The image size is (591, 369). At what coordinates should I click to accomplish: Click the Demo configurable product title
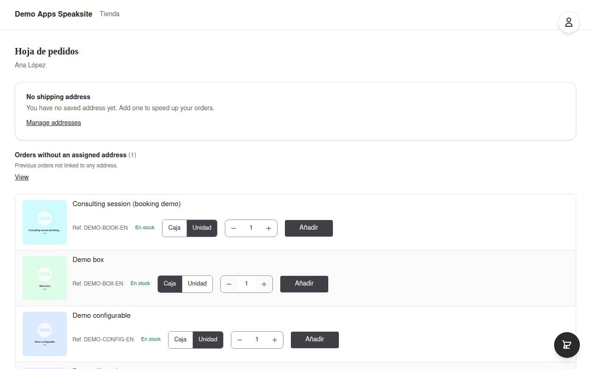(x=102, y=315)
